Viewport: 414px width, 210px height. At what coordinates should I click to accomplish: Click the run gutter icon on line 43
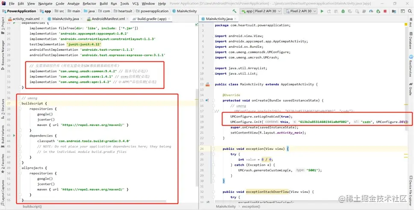[14, 135]
